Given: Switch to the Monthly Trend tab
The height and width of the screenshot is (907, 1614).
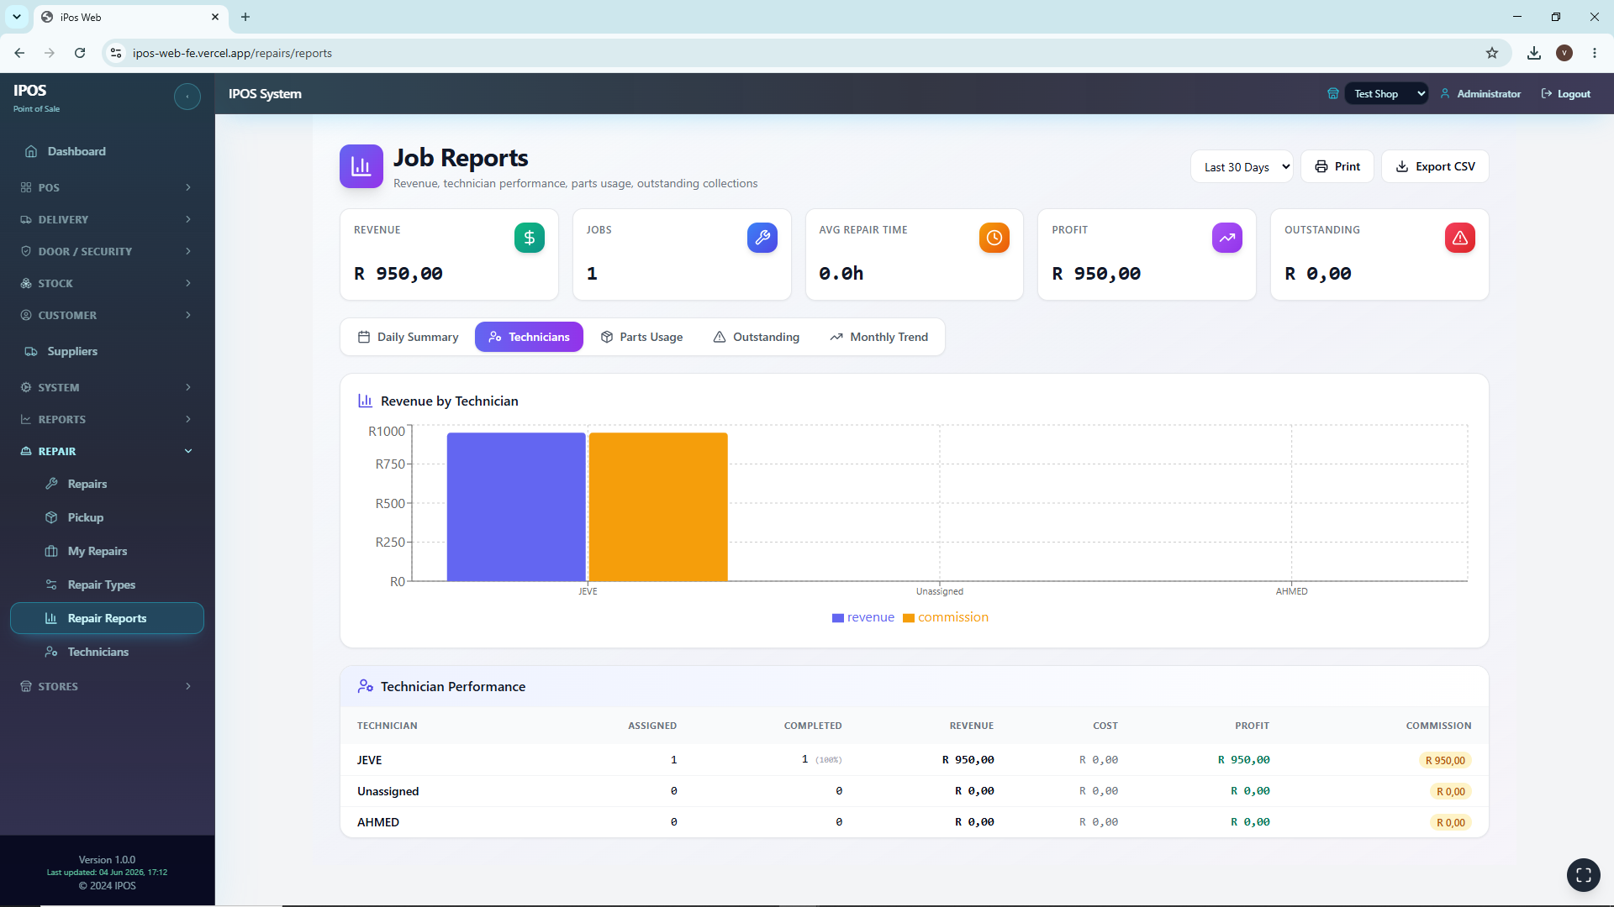Looking at the screenshot, I should point(879,337).
